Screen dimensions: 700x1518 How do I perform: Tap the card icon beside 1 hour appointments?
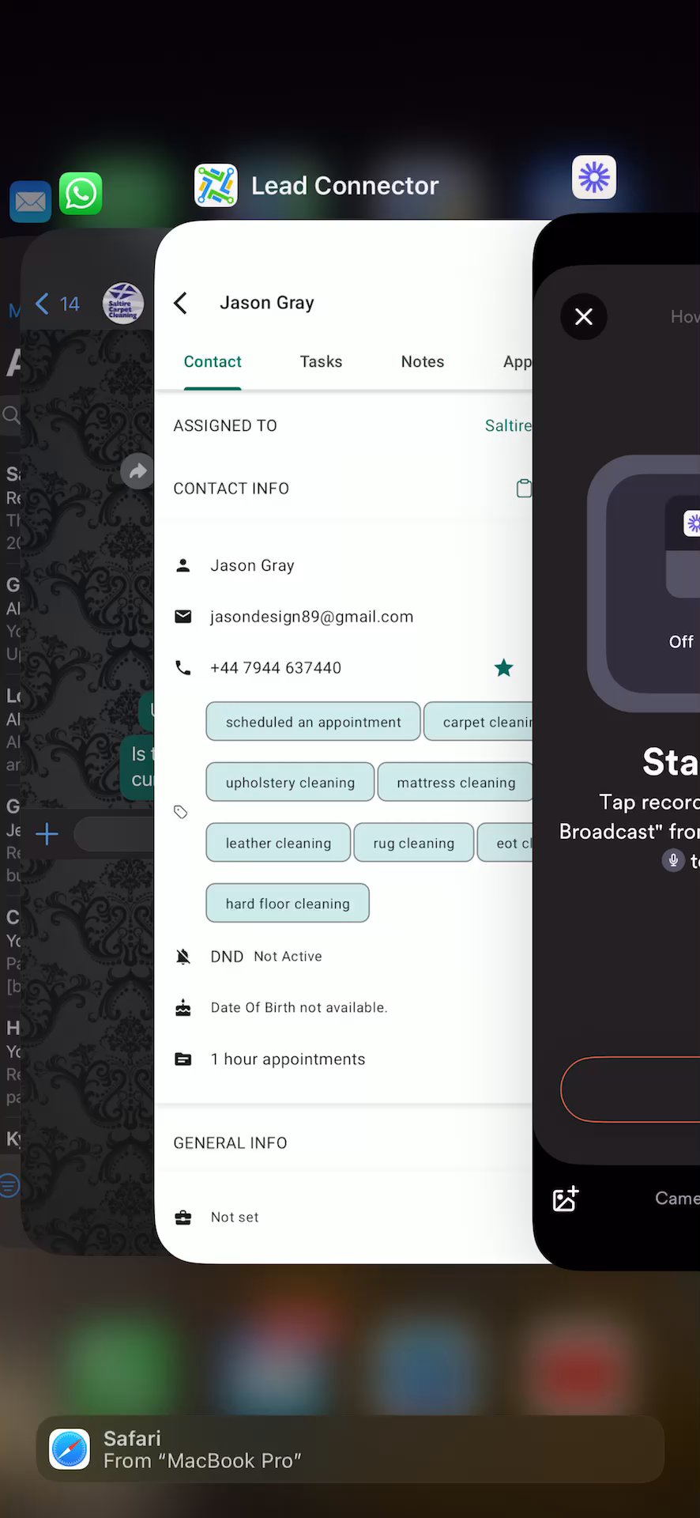tap(183, 1059)
